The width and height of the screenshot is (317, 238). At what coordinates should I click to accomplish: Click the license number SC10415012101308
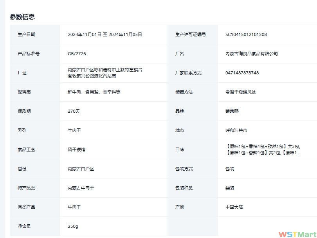tap(246, 34)
